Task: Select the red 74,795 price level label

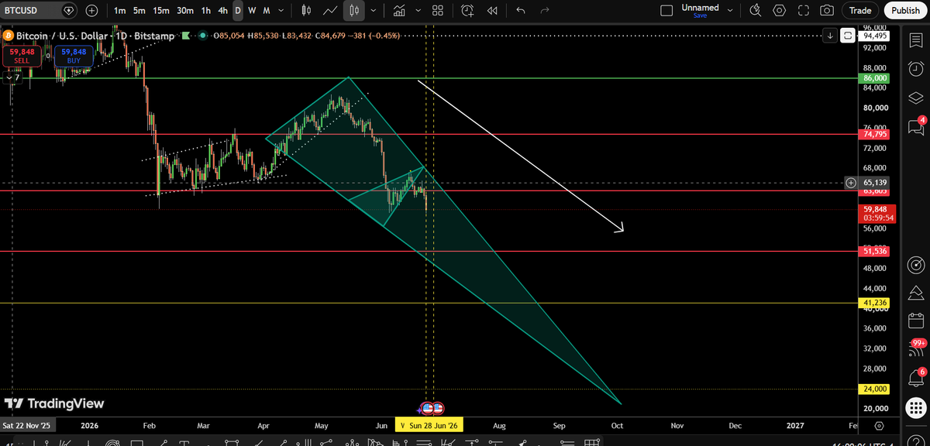Action: [874, 134]
